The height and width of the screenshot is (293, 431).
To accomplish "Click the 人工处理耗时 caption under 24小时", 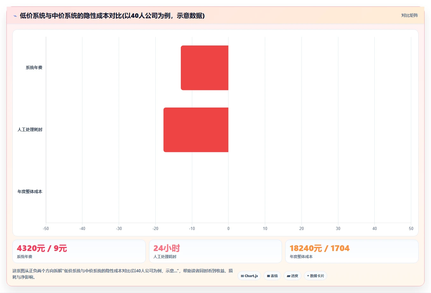I will [165, 257].
